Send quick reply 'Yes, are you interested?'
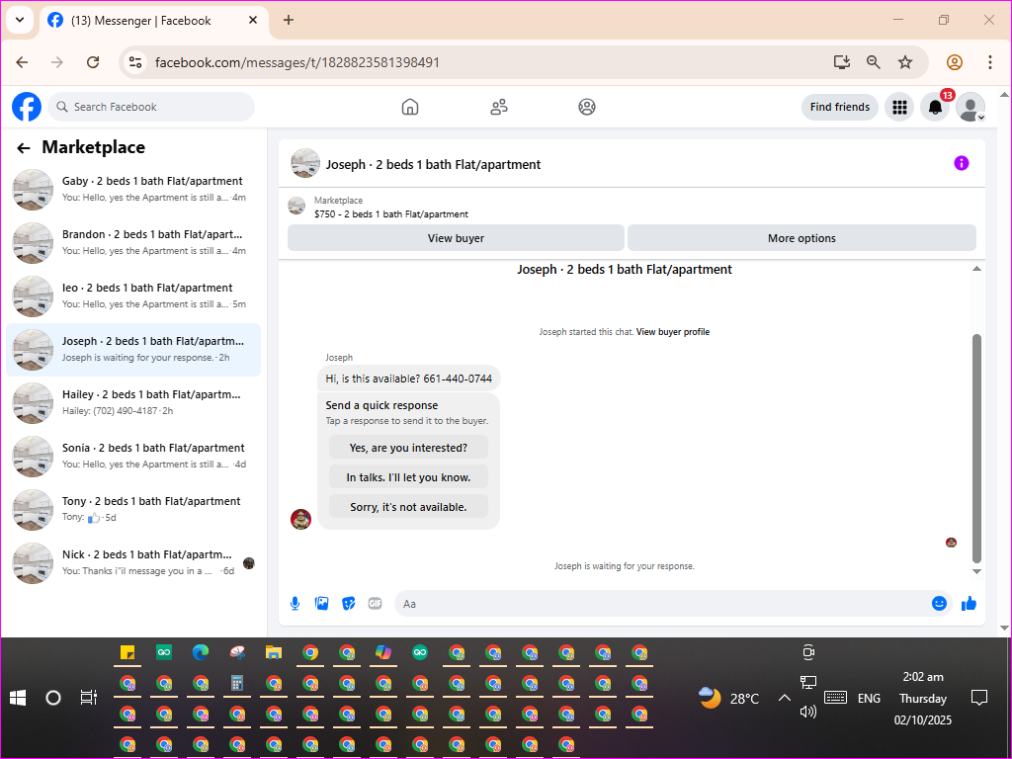Image resolution: width=1012 pixels, height=759 pixels. click(x=408, y=448)
